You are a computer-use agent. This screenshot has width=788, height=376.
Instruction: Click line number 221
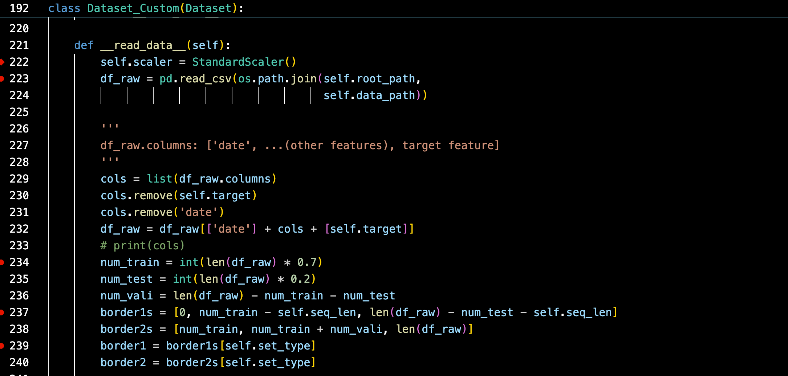[19, 45]
